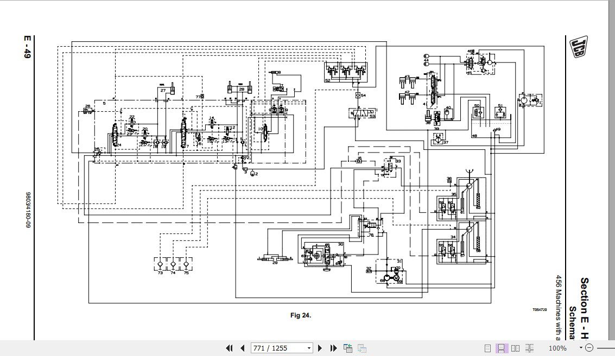Switch to single page view
Image resolution: width=615 pixels, height=356 pixels.
click(x=487, y=348)
